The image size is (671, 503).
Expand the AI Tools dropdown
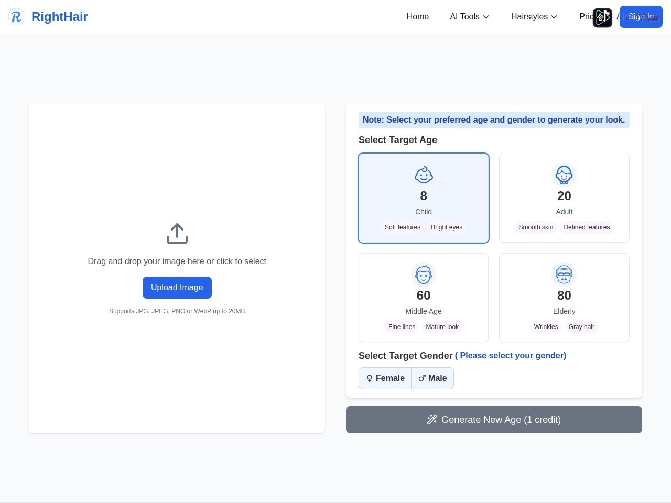coord(470,17)
